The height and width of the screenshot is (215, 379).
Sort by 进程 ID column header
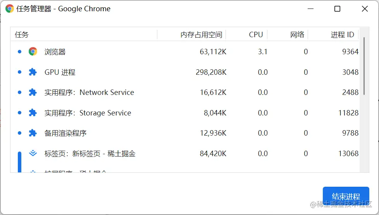(x=342, y=34)
